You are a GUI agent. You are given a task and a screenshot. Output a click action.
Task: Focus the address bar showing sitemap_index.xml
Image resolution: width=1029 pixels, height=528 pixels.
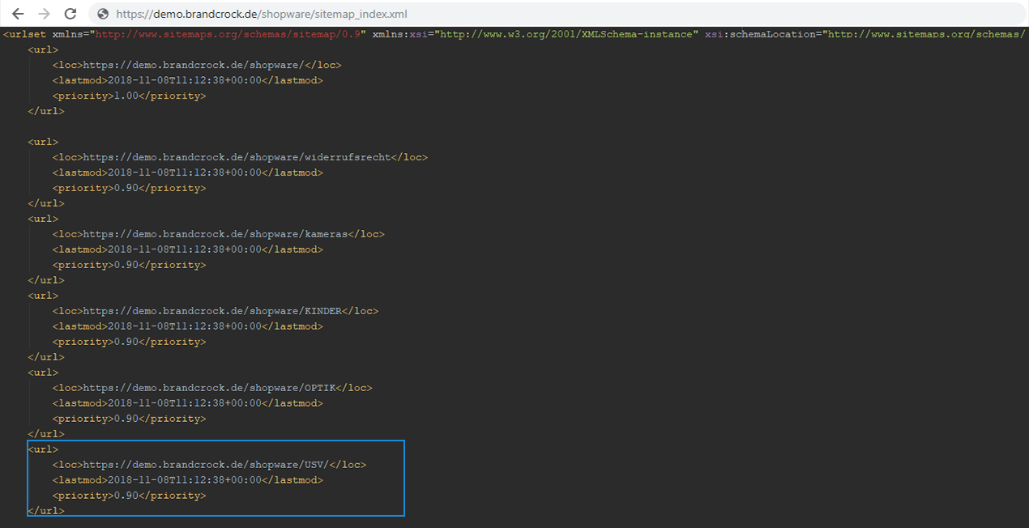pos(559,14)
